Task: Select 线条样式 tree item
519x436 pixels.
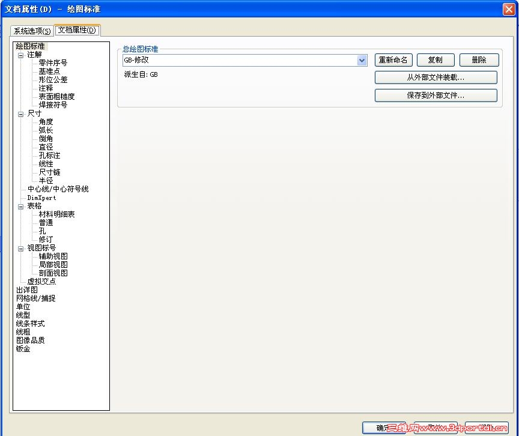Action: pyautogui.click(x=30, y=324)
